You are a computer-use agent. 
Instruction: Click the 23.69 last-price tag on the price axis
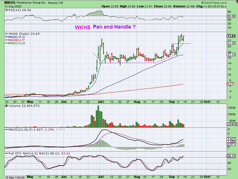231,36
